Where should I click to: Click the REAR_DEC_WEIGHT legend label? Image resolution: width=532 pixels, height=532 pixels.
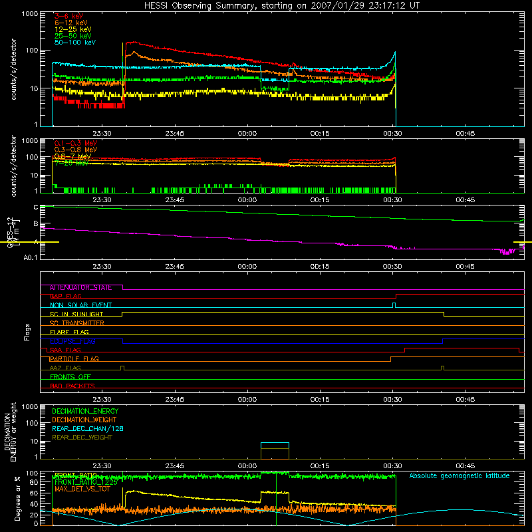82,438
